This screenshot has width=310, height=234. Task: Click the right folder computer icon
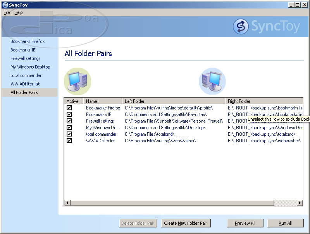pos(212,81)
